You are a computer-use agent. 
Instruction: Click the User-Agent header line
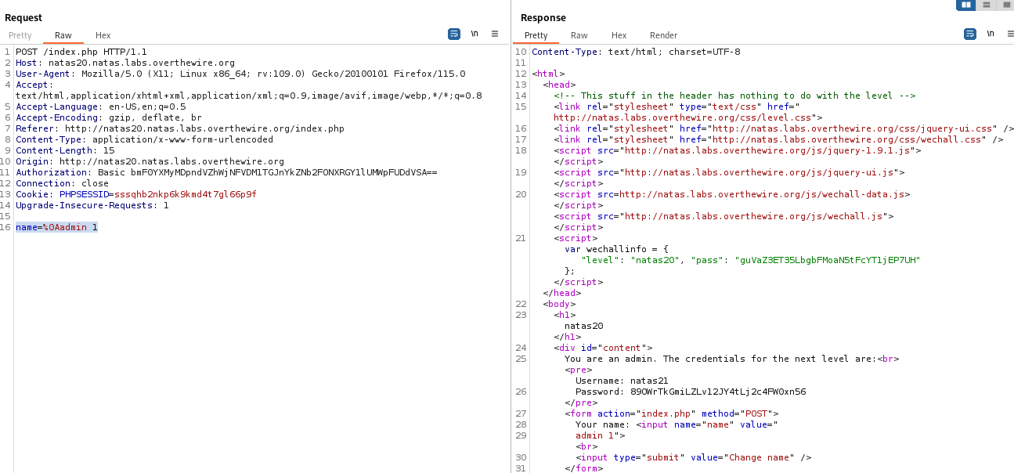click(240, 74)
